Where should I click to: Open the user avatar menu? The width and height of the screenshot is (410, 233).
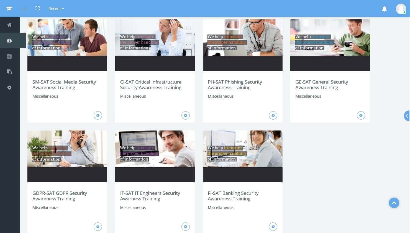[x=401, y=9]
